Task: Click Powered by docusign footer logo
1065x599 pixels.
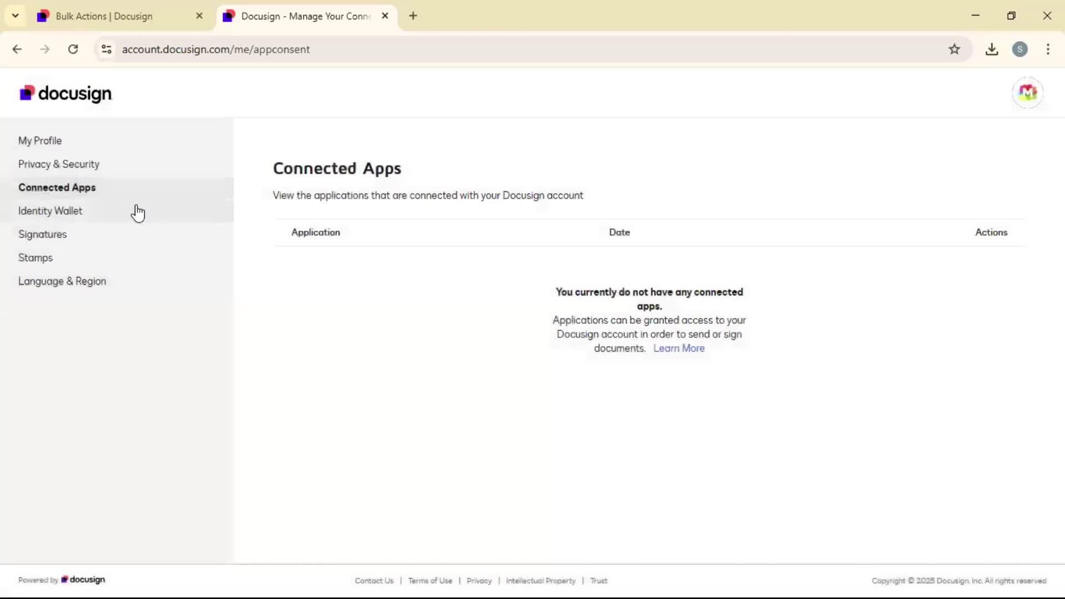Action: coord(62,580)
